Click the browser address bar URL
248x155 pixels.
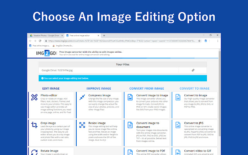121,41
